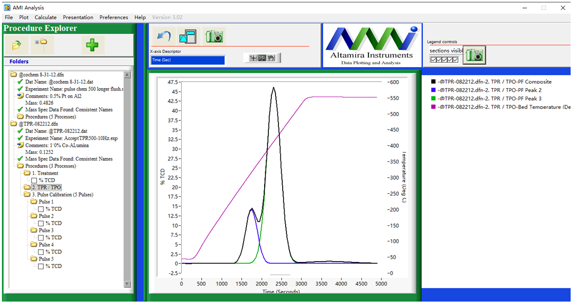Image resolution: width=573 pixels, height=303 pixels.
Task: Click the purple Bed Temperature legend swatch
Action: click(433, 107)
